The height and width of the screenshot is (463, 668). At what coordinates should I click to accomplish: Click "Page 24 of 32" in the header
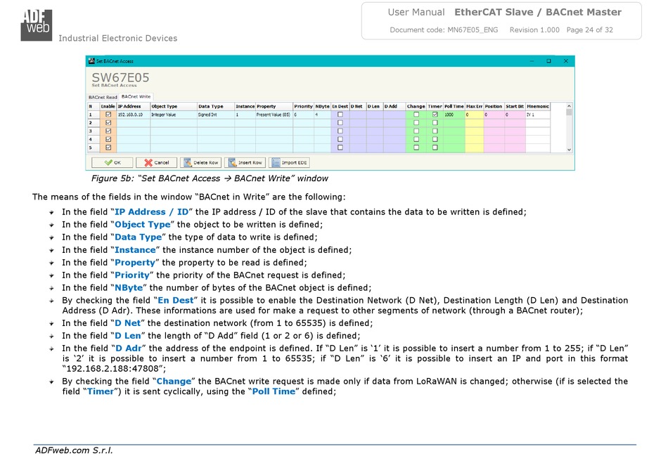tap(590, 30)
